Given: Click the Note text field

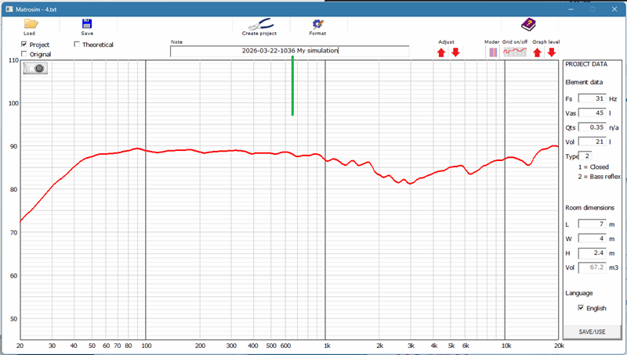Looking at the screenshot, I should pos(289,51).
